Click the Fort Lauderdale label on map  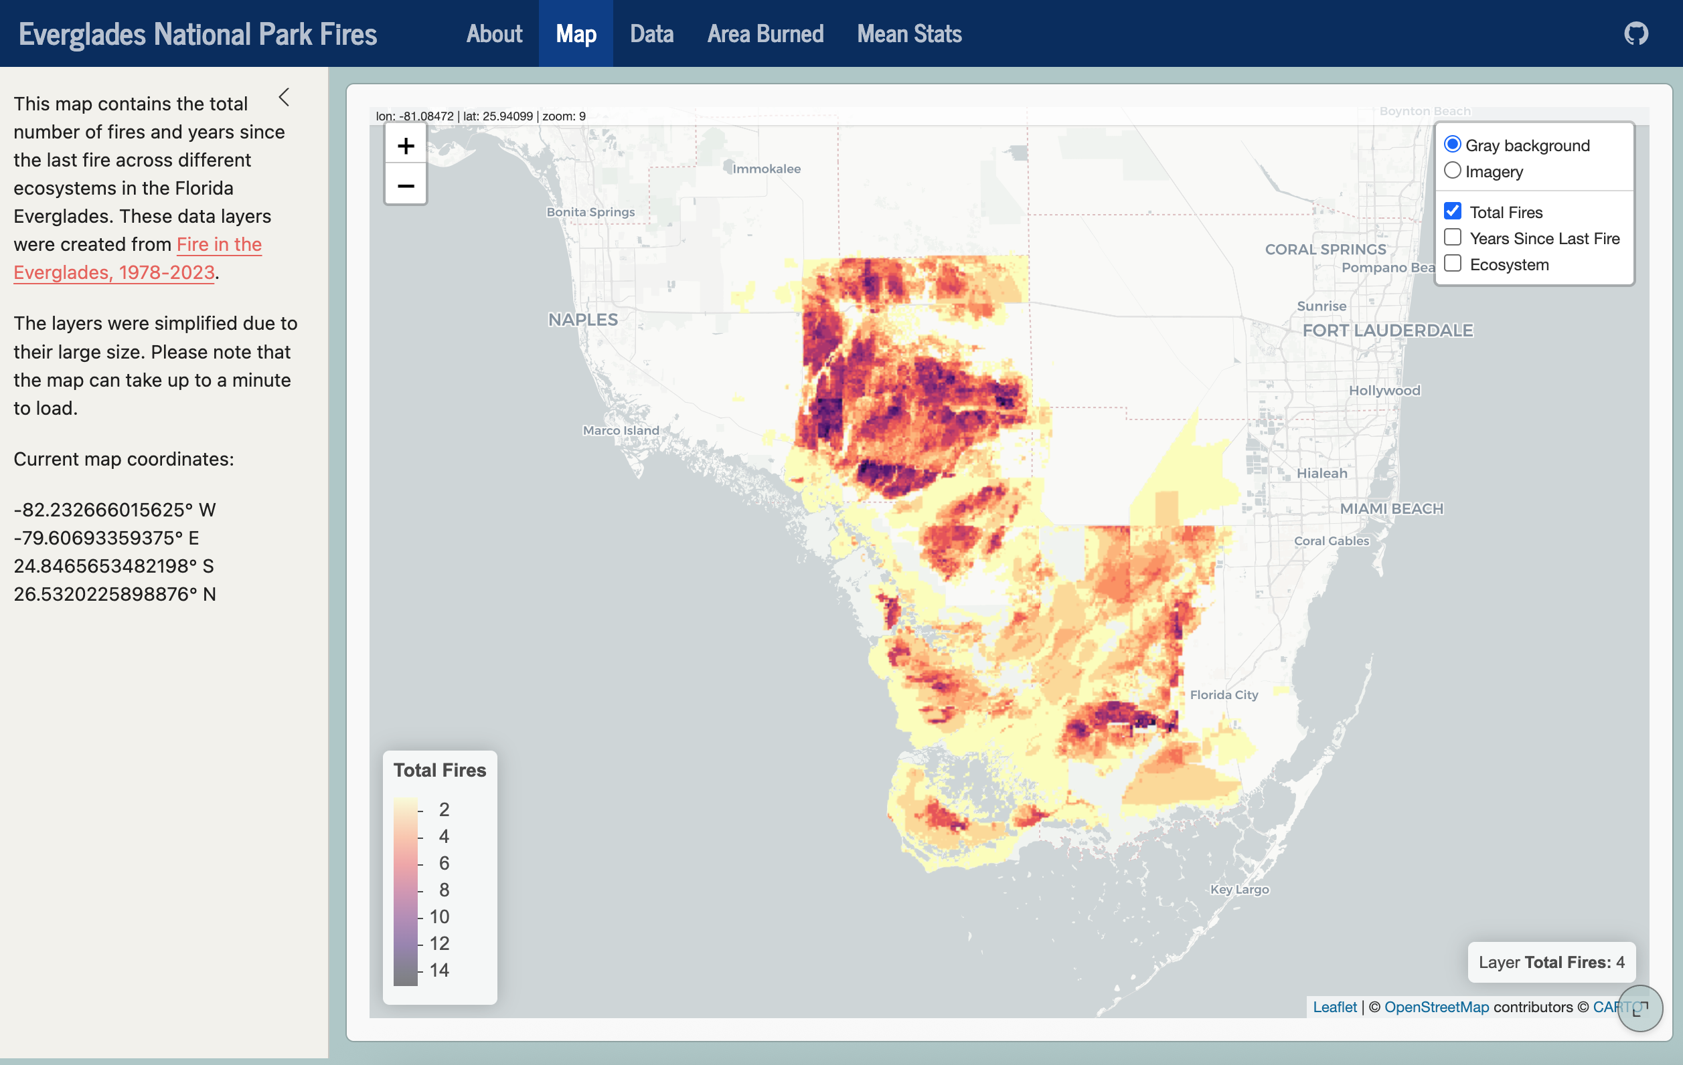[x=1387, y=330]
